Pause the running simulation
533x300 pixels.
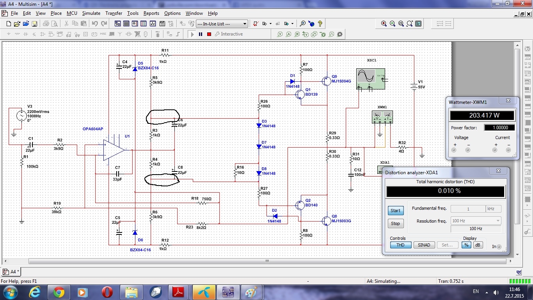click(201, 34)
